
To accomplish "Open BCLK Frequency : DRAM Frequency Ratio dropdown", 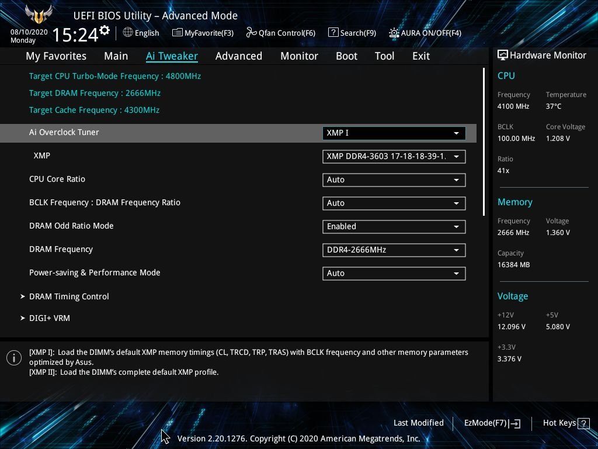I will [394, 203].
